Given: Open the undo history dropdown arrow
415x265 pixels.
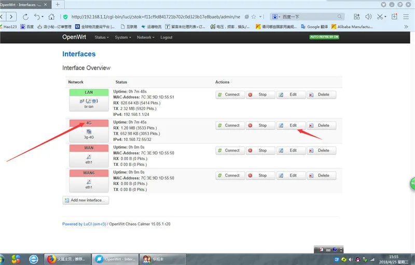Looking at the screenshot, I should (x=43, y=17).
